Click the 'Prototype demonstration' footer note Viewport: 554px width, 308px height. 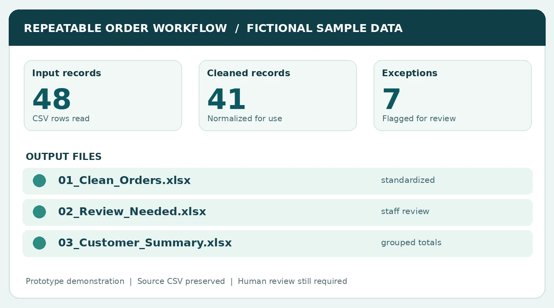[x=75, y=281]
